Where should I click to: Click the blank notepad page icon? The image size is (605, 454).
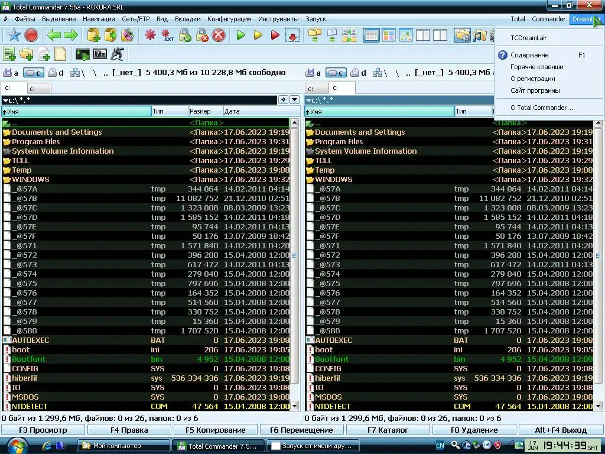(60, 54)
